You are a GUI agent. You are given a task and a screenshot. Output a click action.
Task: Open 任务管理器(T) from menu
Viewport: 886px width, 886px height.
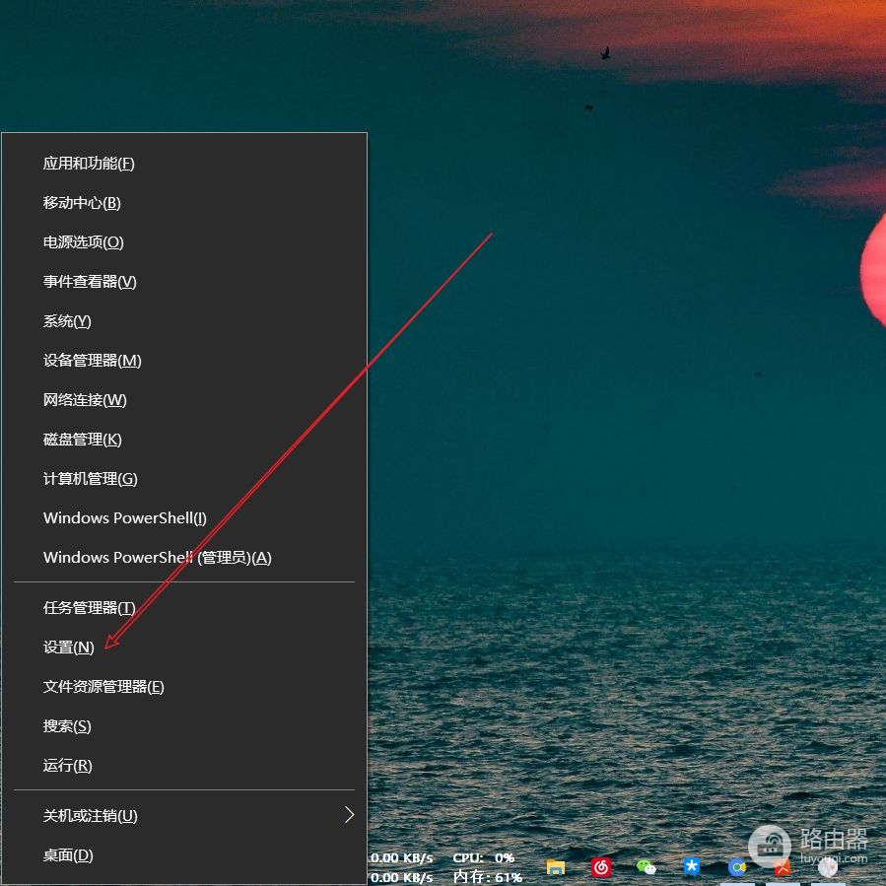click(90, 608)
